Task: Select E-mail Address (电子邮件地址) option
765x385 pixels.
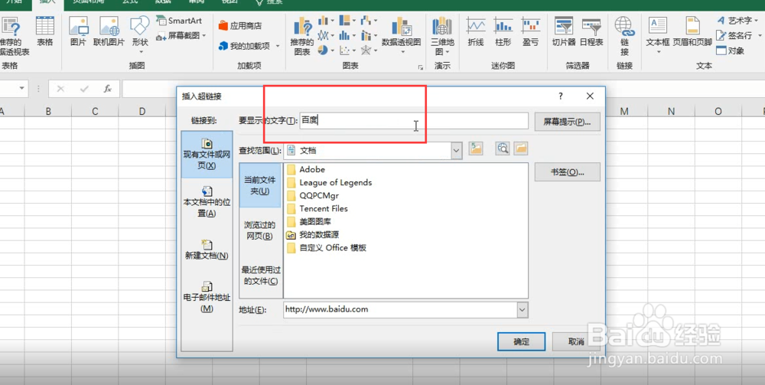Action: [207, 296]
